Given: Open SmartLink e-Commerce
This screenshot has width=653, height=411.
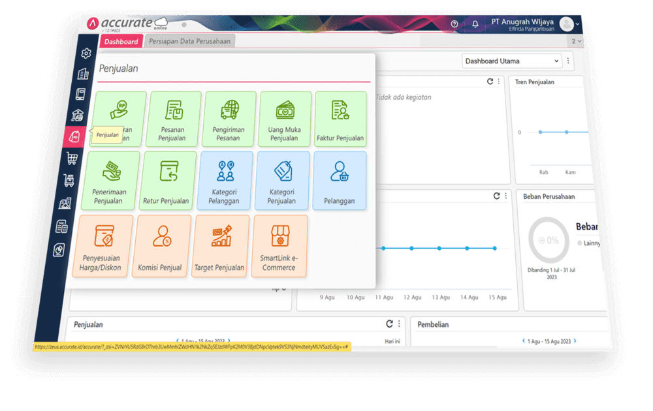Looking at the screenshot, I should (x=279, y=246).
